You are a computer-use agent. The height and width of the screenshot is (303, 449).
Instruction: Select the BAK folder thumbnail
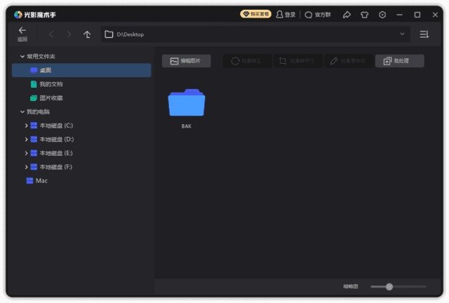tap(187, 105)
